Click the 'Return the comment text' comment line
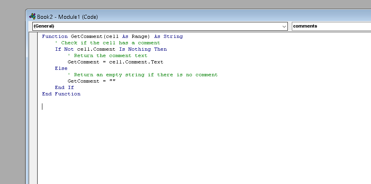371x184 pixels. point(108,55)
